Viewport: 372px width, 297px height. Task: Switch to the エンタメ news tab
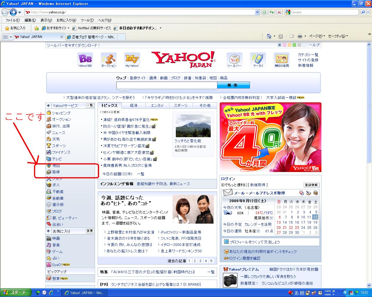(157, 106)
